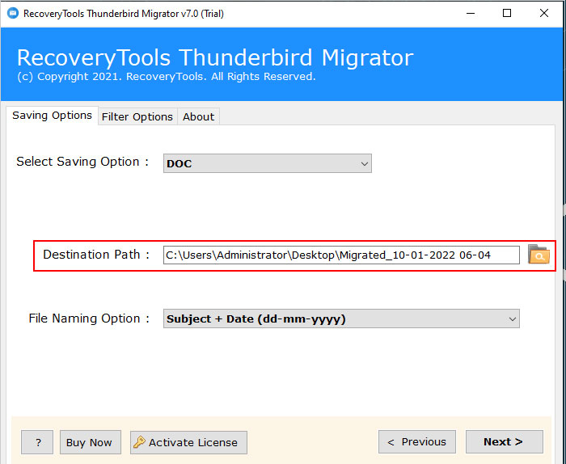This screenshot has width=566, height=464.
Task: Open the Select Saving Option dropdown
Action: pyautogui.click(x=267, y=163)
